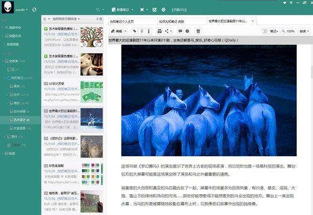Expand the 标签 tags section
The image size is (313, 215).
coord(3,154)
